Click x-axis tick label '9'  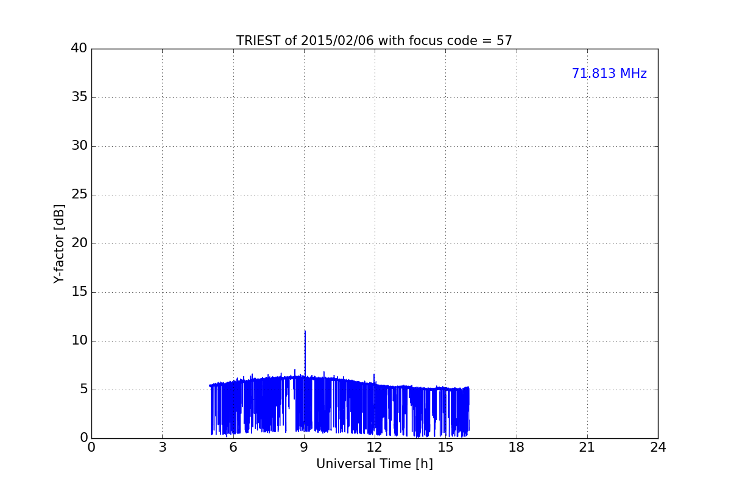pos(304,447)
